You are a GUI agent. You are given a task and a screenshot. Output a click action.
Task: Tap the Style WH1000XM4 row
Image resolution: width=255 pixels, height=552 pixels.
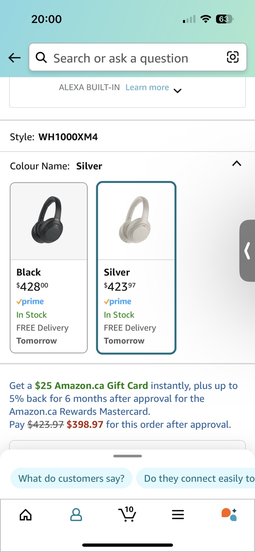click(x=127, y=137)
